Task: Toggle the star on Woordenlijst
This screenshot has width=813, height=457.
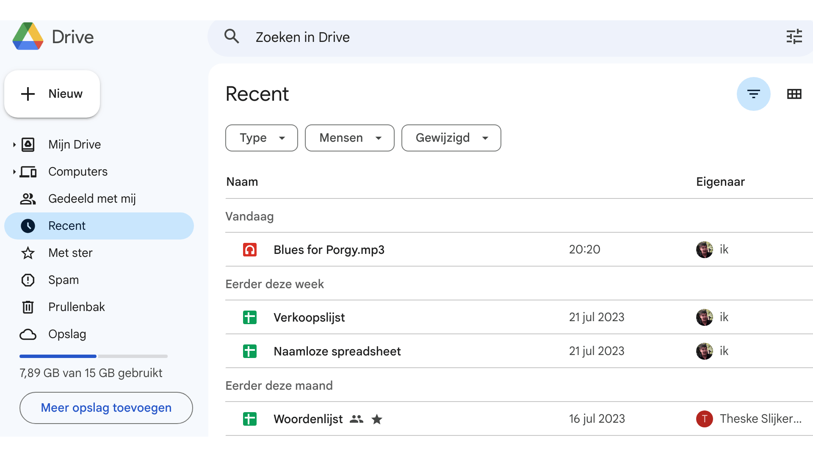Action: [x=377, y=419]
